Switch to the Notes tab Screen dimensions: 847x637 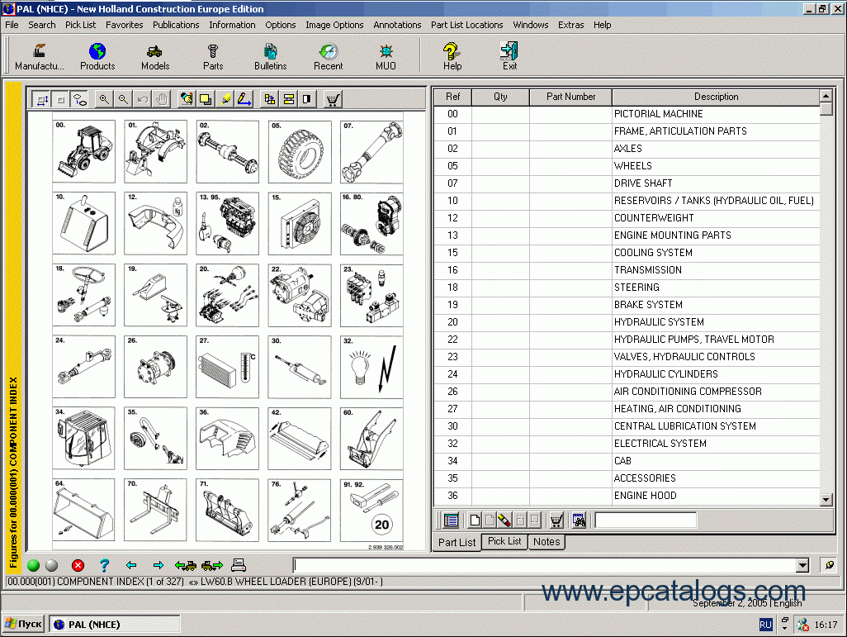click(x=547, y=542)
